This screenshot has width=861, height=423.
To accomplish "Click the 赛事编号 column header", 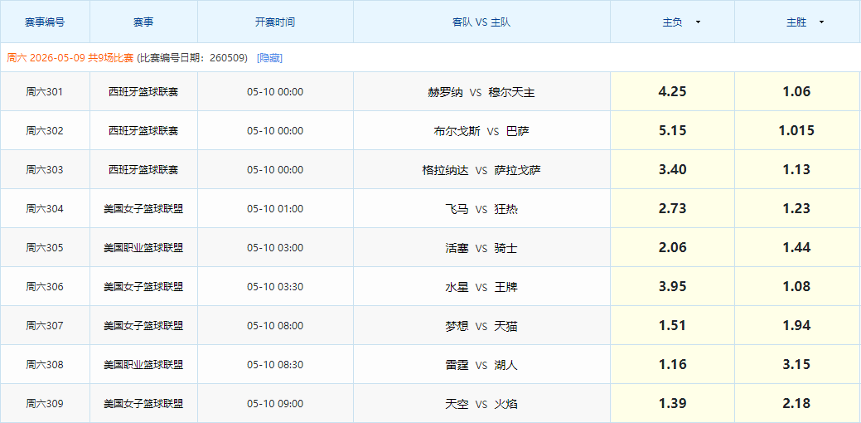I will [45, 22].
